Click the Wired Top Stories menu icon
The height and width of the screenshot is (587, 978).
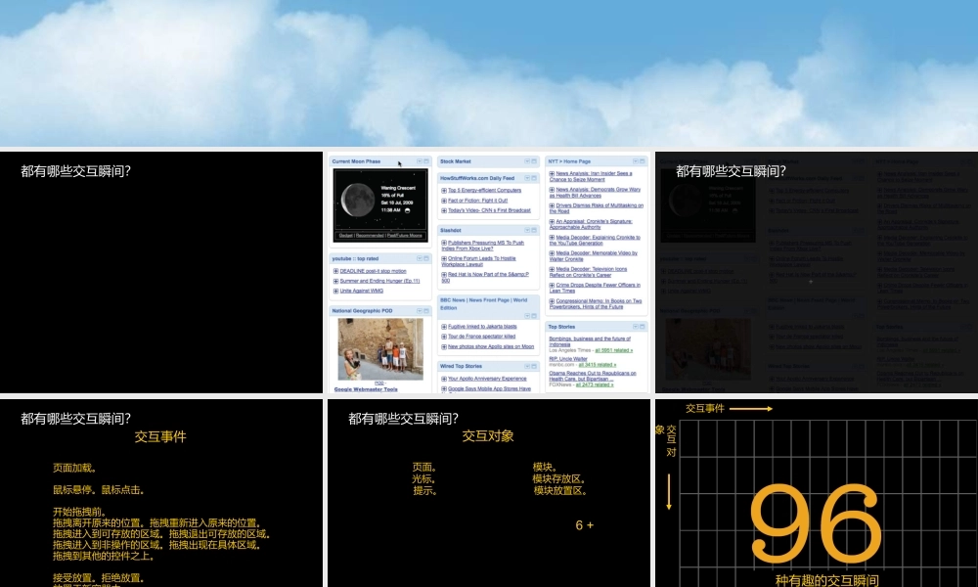pos(527,366)
